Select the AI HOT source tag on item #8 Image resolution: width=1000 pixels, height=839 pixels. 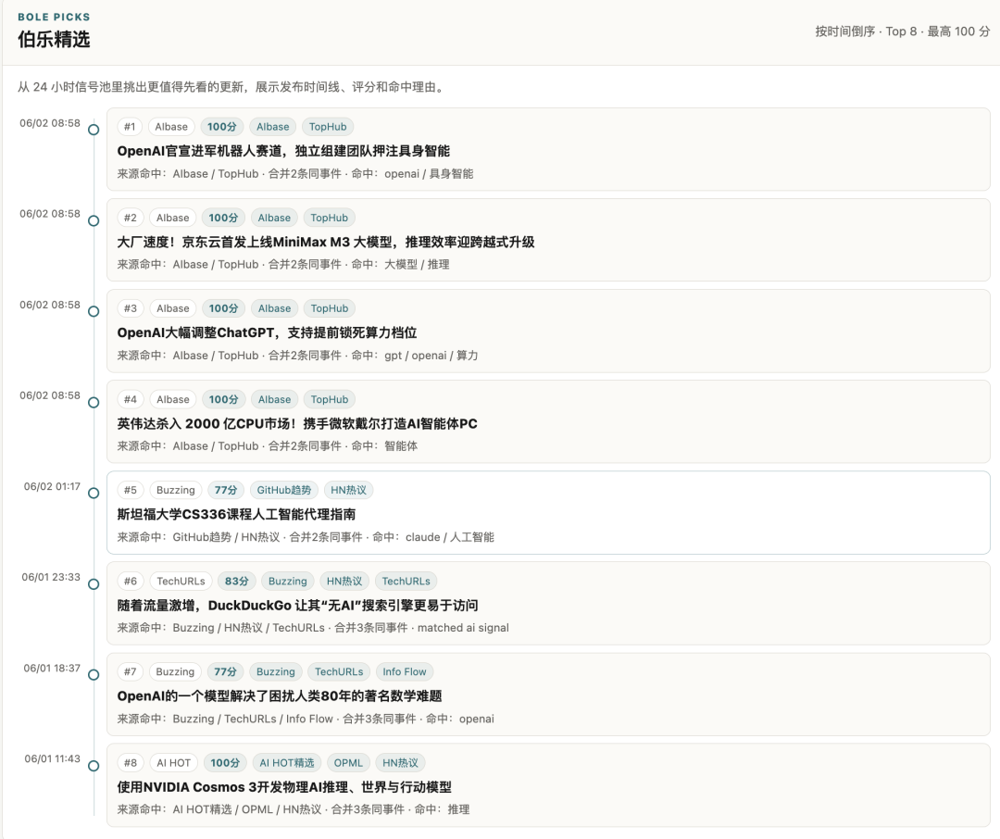tap(173, 763)
